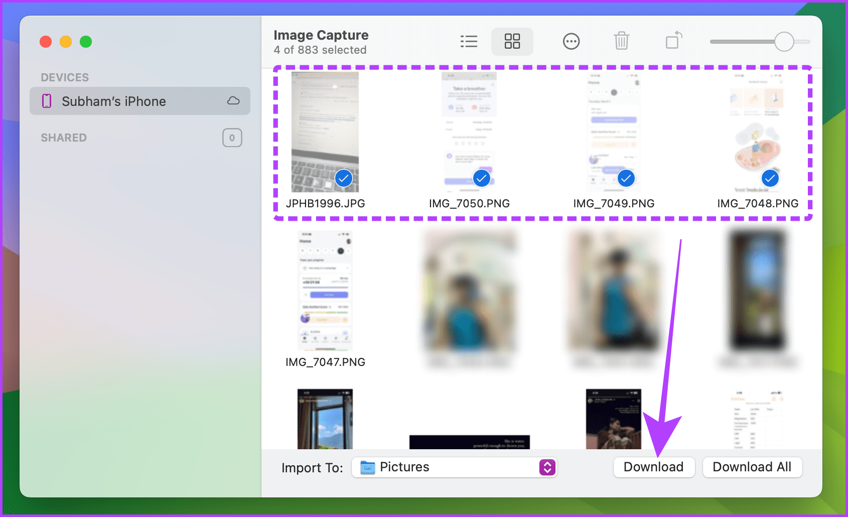Deselect the checkmark on IMG_7048.PNG

click(x=770, y=178)
